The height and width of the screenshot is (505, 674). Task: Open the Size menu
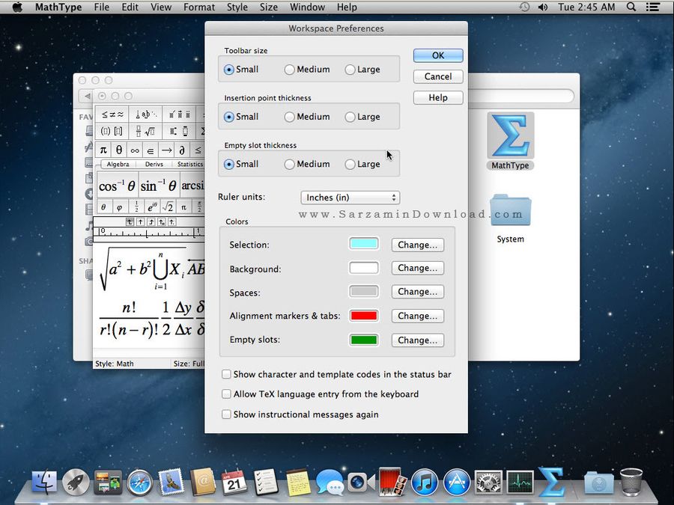click(269, 7)
